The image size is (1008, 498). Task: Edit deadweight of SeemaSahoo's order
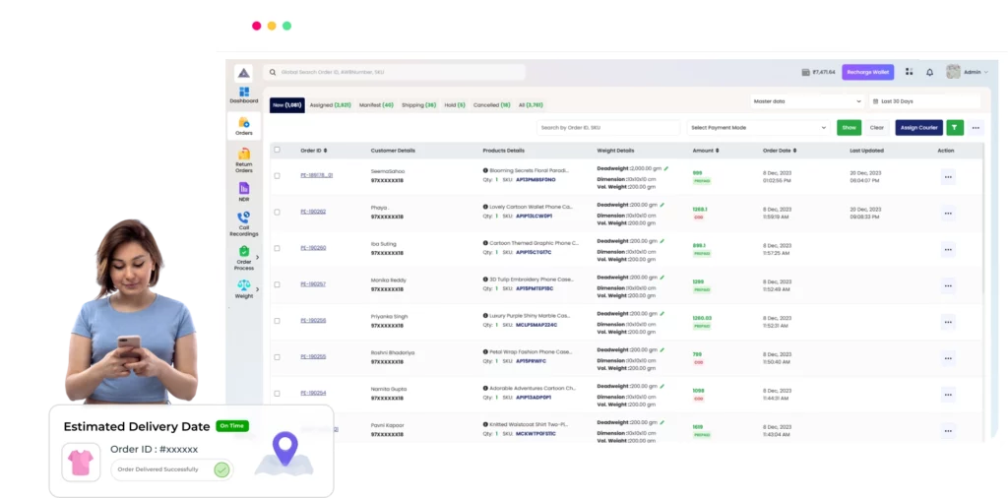pyautogui.click(x=666, y=168)
